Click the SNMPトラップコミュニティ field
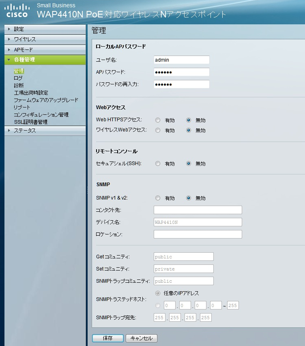Image resolution: width=305 pixels, height=346 pixels. (184, 281)
